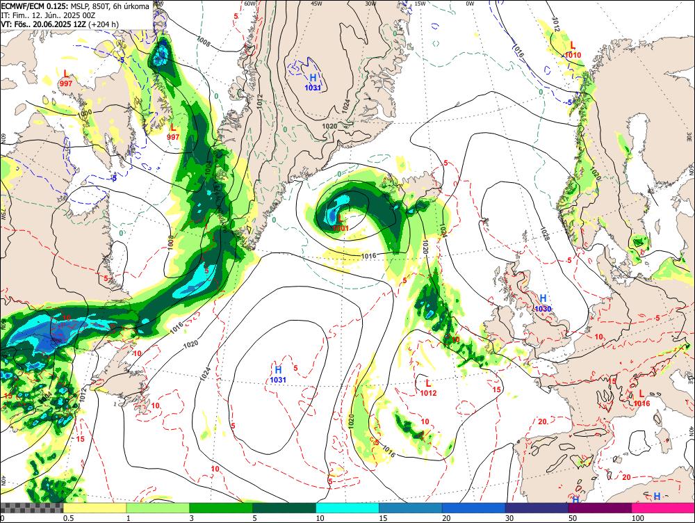Screen dimensions: 695x523
Task: Click the light green 1–3 mm legend swatch
Action: [158, 508]
